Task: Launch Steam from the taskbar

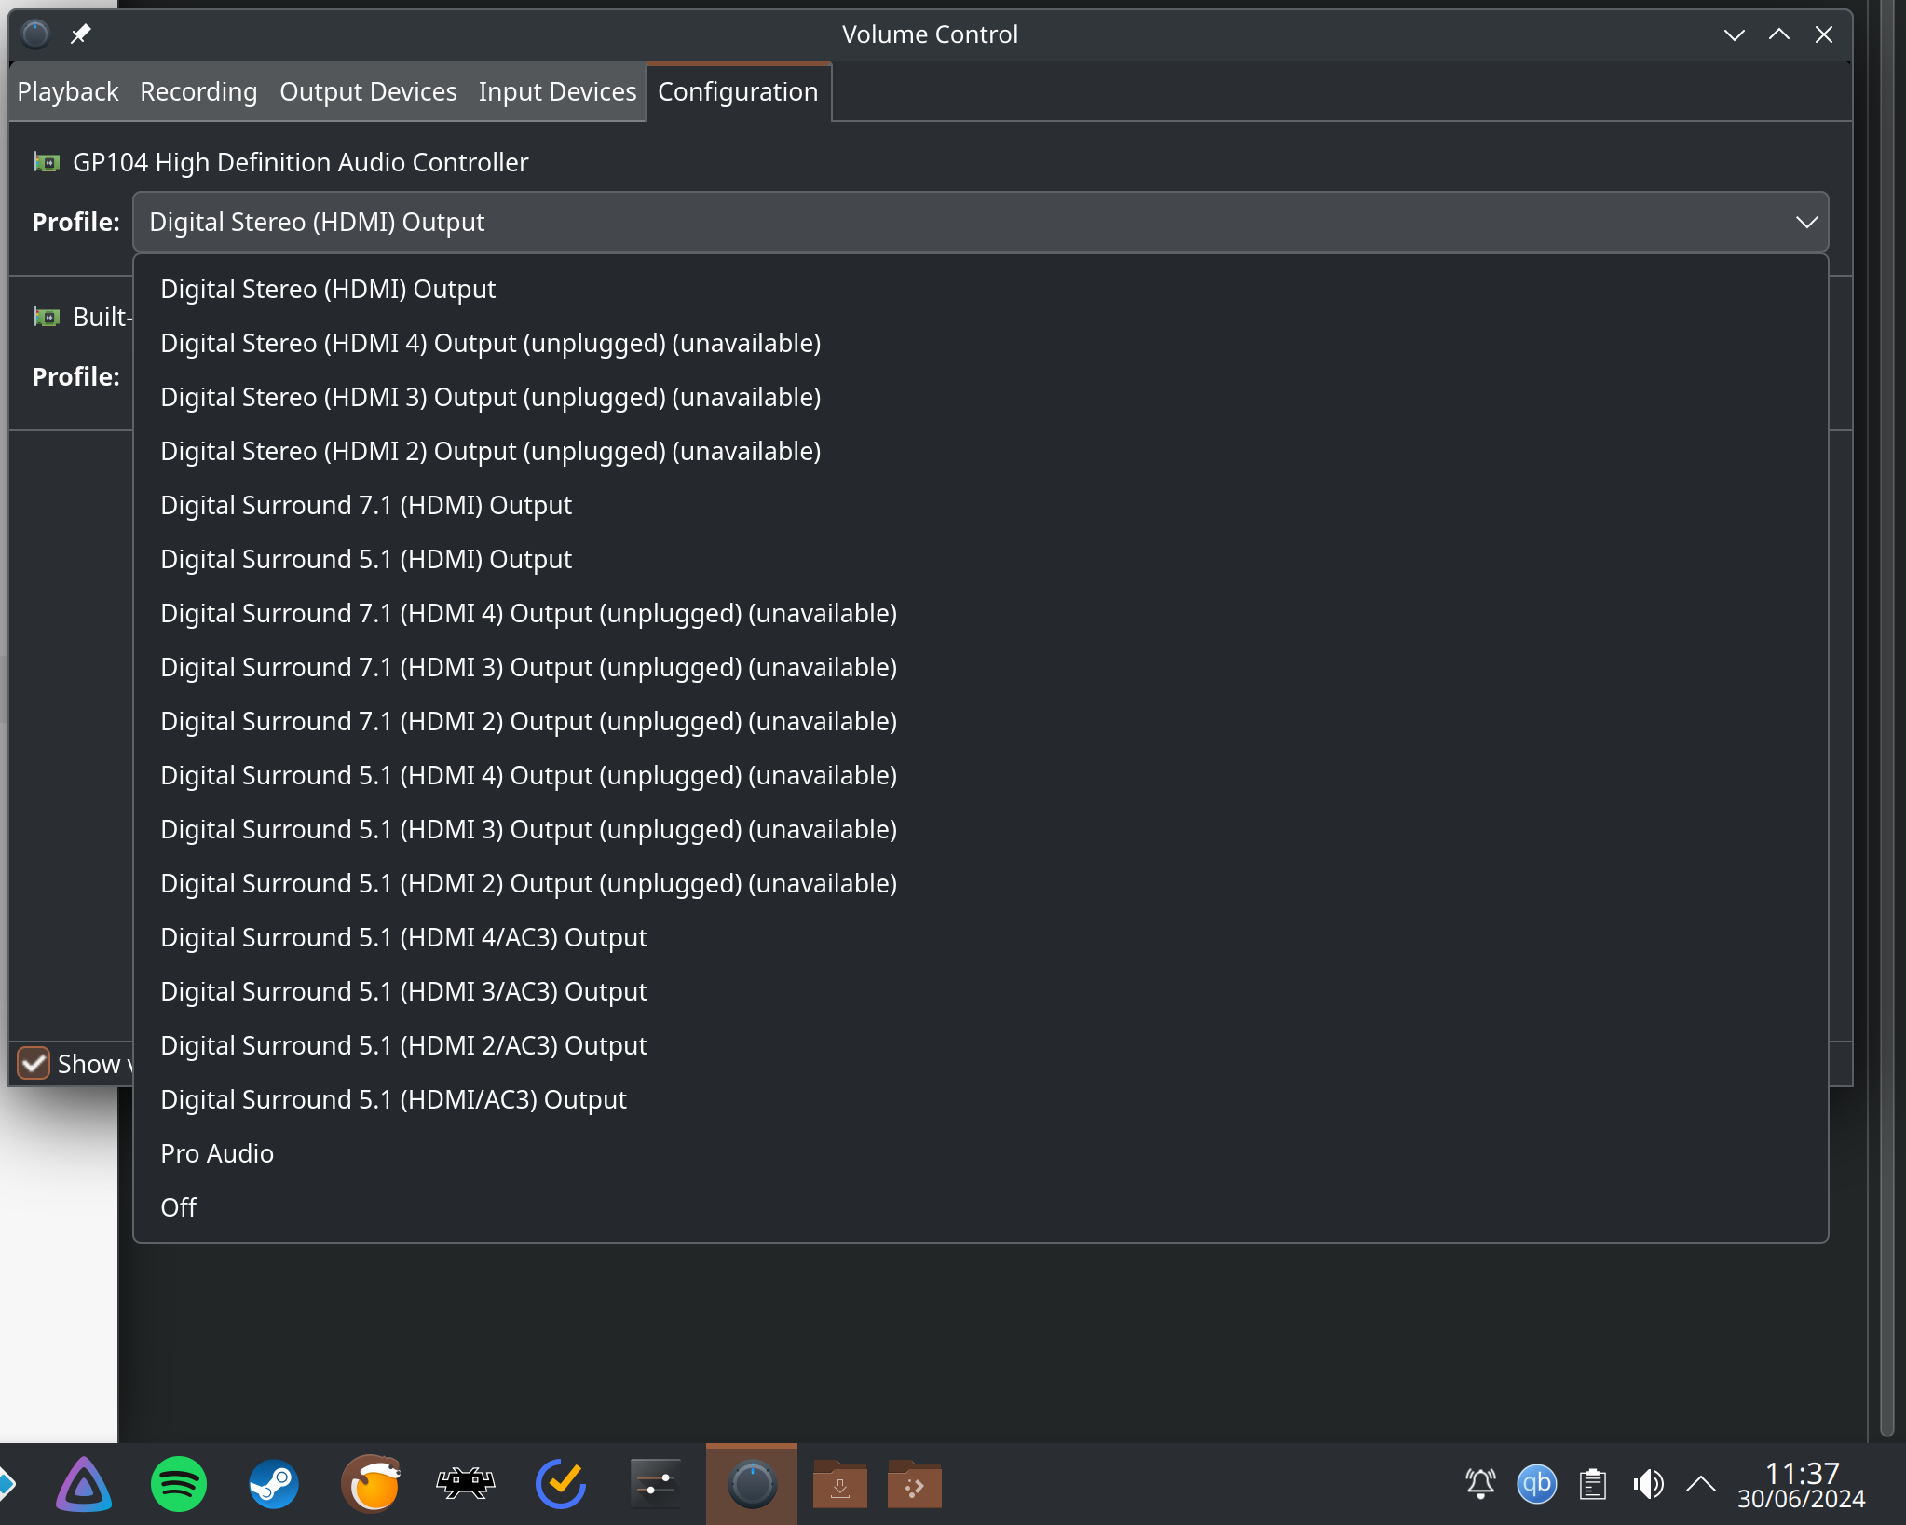Action: (274, 1484)
